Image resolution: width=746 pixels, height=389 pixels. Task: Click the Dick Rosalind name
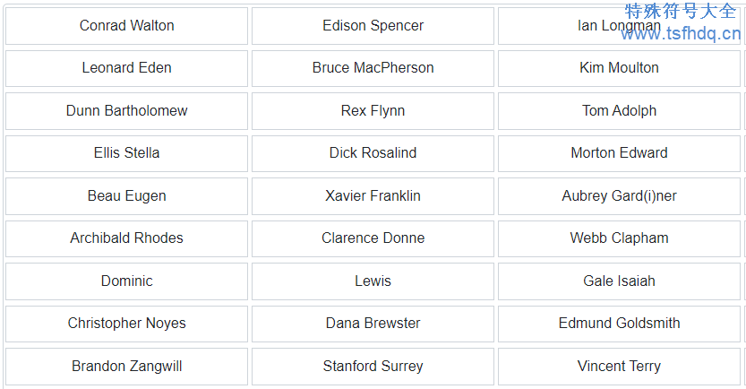[x=373, y=153]
